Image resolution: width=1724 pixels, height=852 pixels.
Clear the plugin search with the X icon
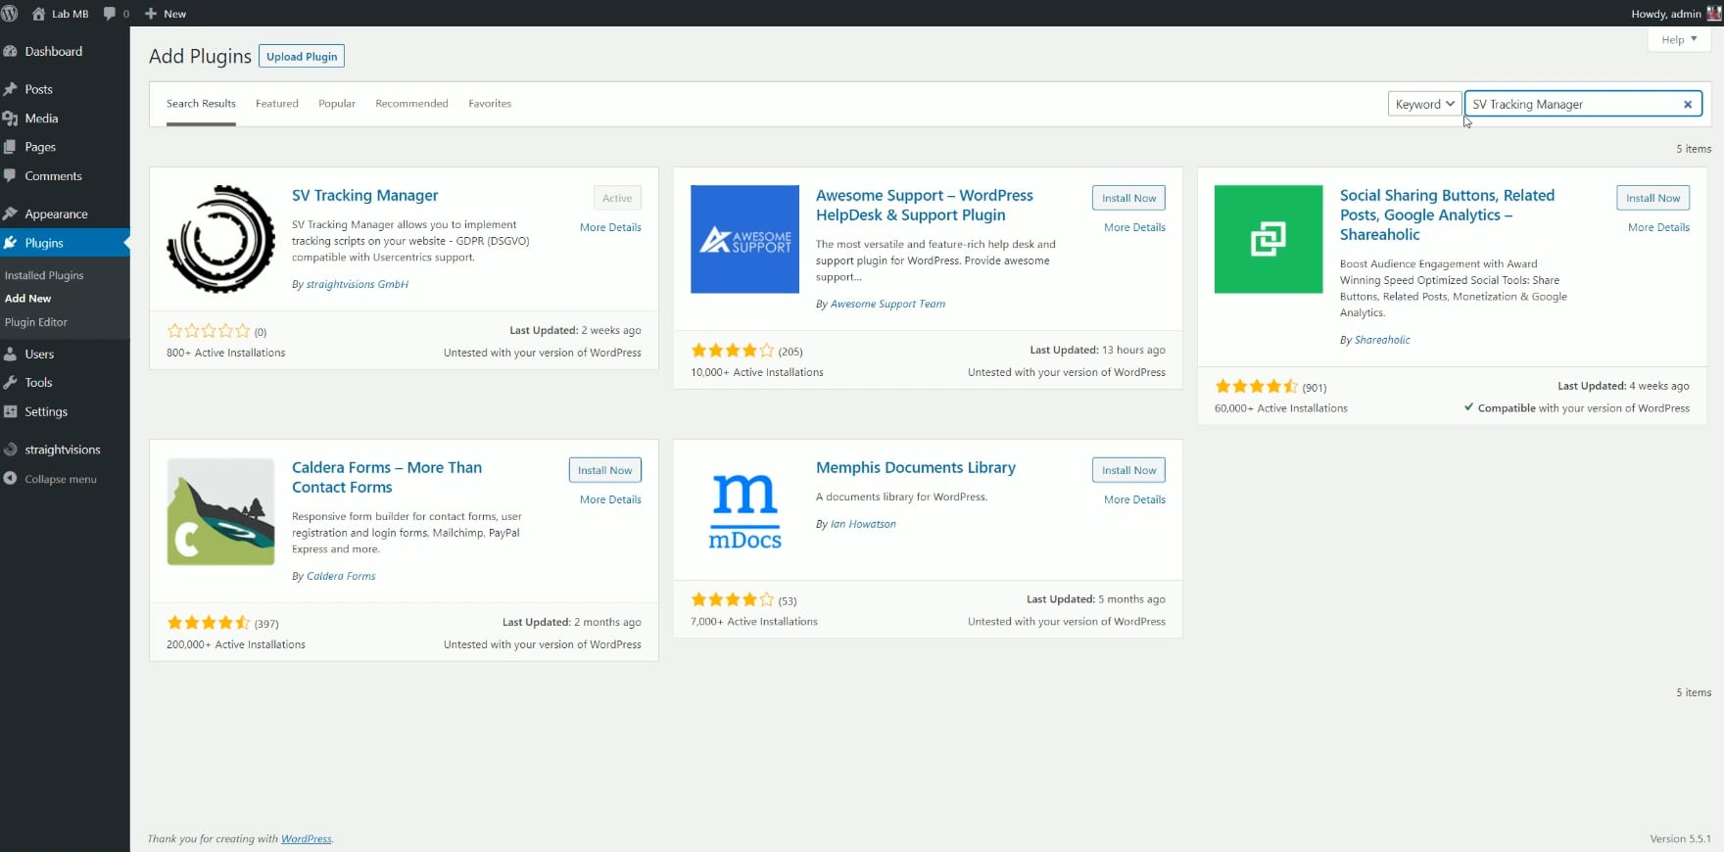[x=1688, y=104]
